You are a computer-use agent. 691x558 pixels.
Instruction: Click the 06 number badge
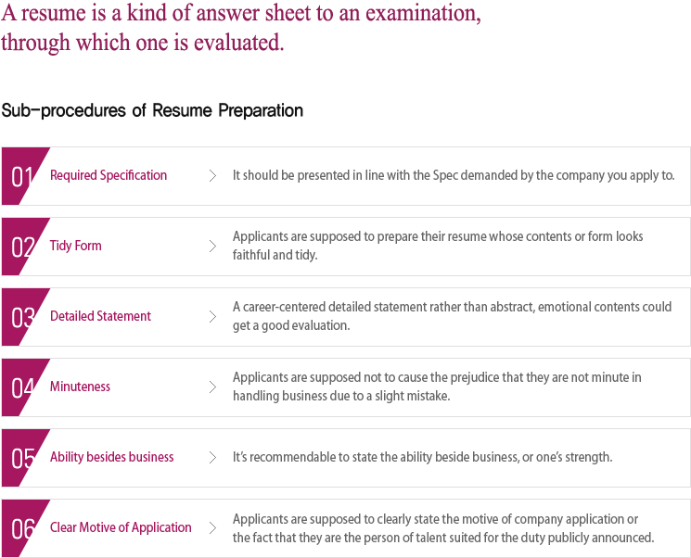coord(22,528)
